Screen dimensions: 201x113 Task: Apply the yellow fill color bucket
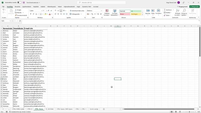pyautogui.click(x=45, y=14)
